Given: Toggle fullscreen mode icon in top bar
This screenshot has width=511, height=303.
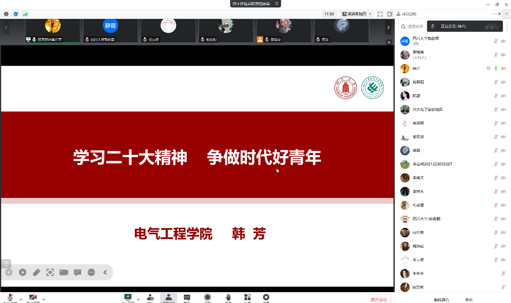Looking at the screenshot, I should point(380,14).
